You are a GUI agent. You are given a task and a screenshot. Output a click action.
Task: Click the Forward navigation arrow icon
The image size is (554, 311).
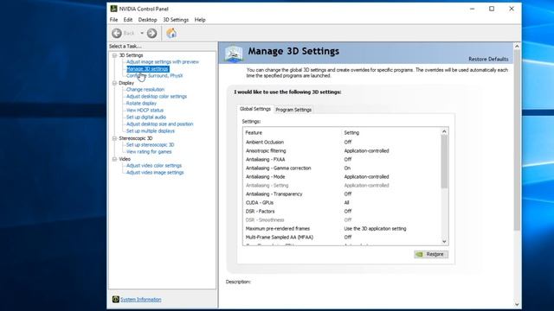tap(152, 33)
